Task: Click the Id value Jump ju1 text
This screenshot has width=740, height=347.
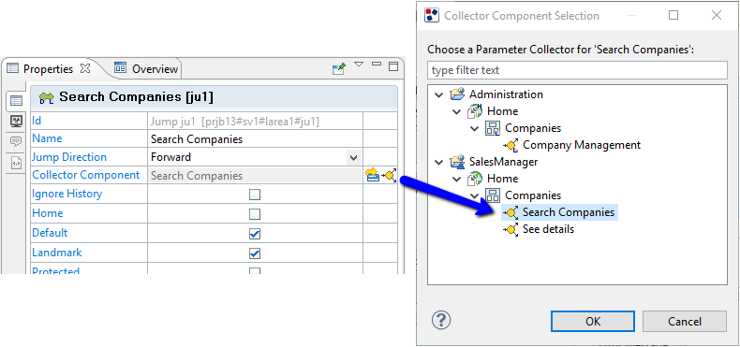Action: click(235, 122)
